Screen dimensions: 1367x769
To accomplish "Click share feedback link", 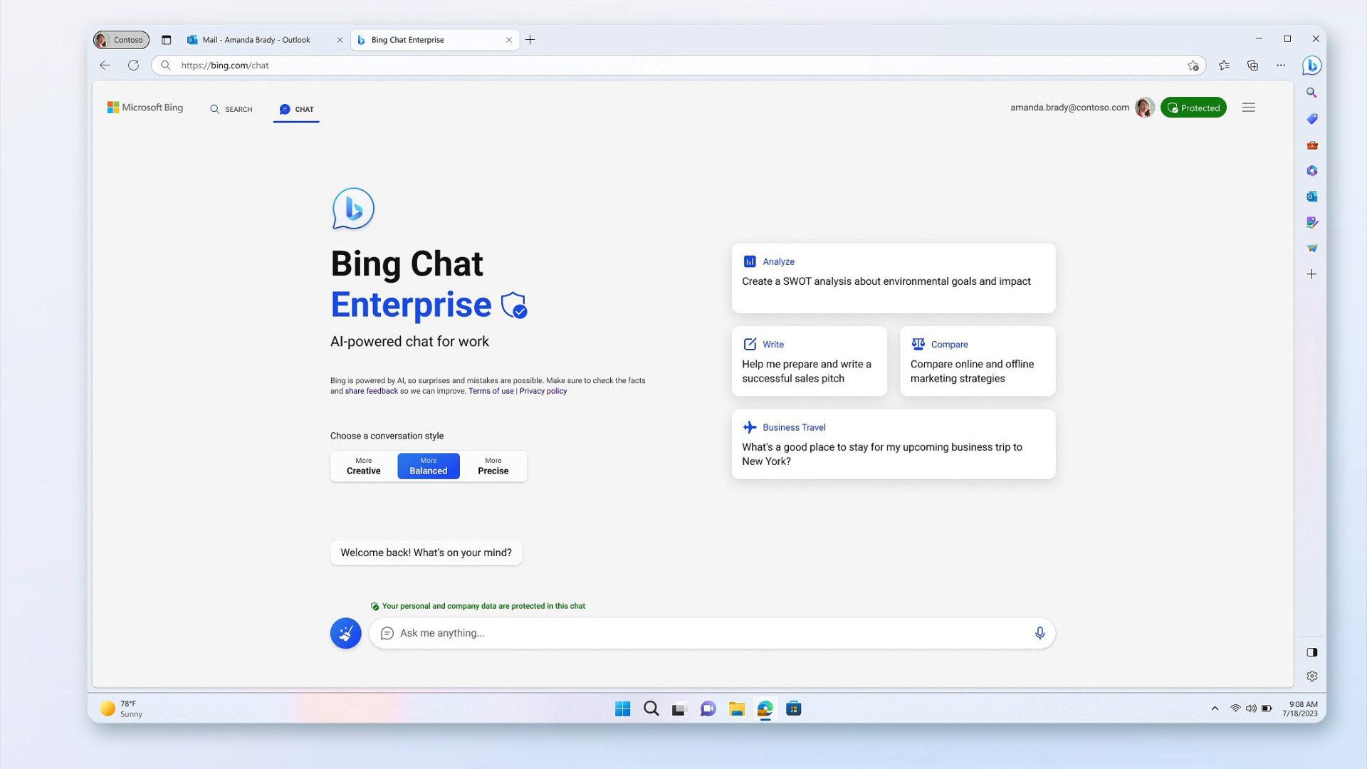I will (x=370, y=391).
